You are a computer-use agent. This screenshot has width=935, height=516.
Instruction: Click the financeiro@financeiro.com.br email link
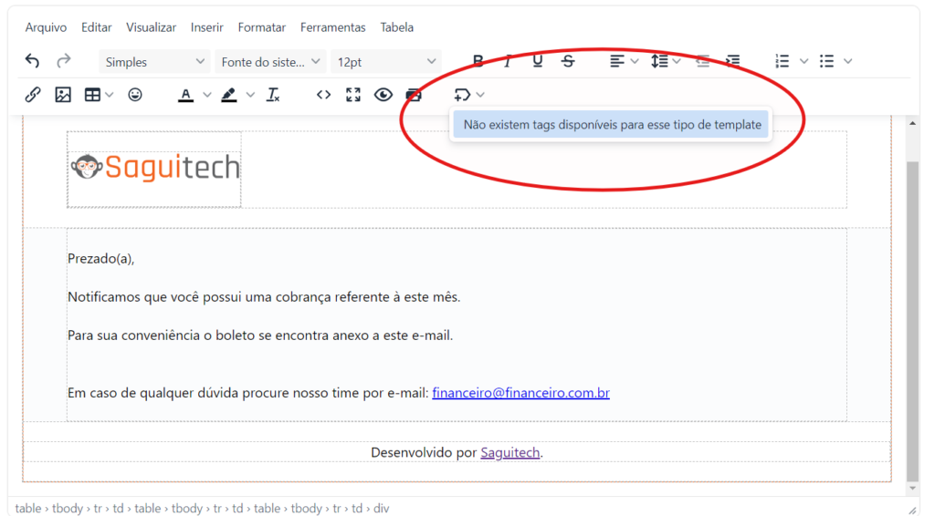click(x=520, y=393)
